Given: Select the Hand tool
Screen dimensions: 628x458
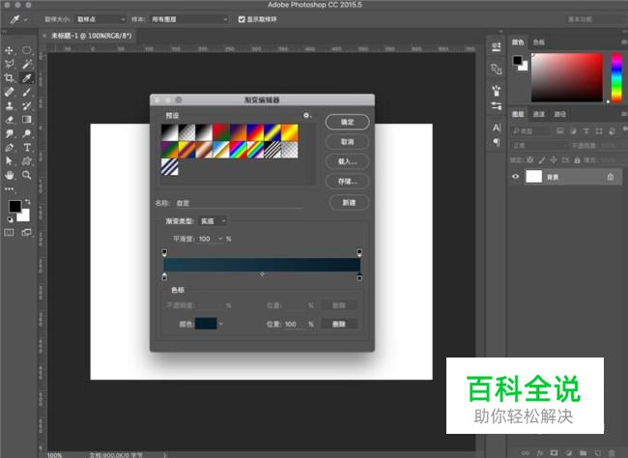Looking at the screenshot, I should coord(9,175).
